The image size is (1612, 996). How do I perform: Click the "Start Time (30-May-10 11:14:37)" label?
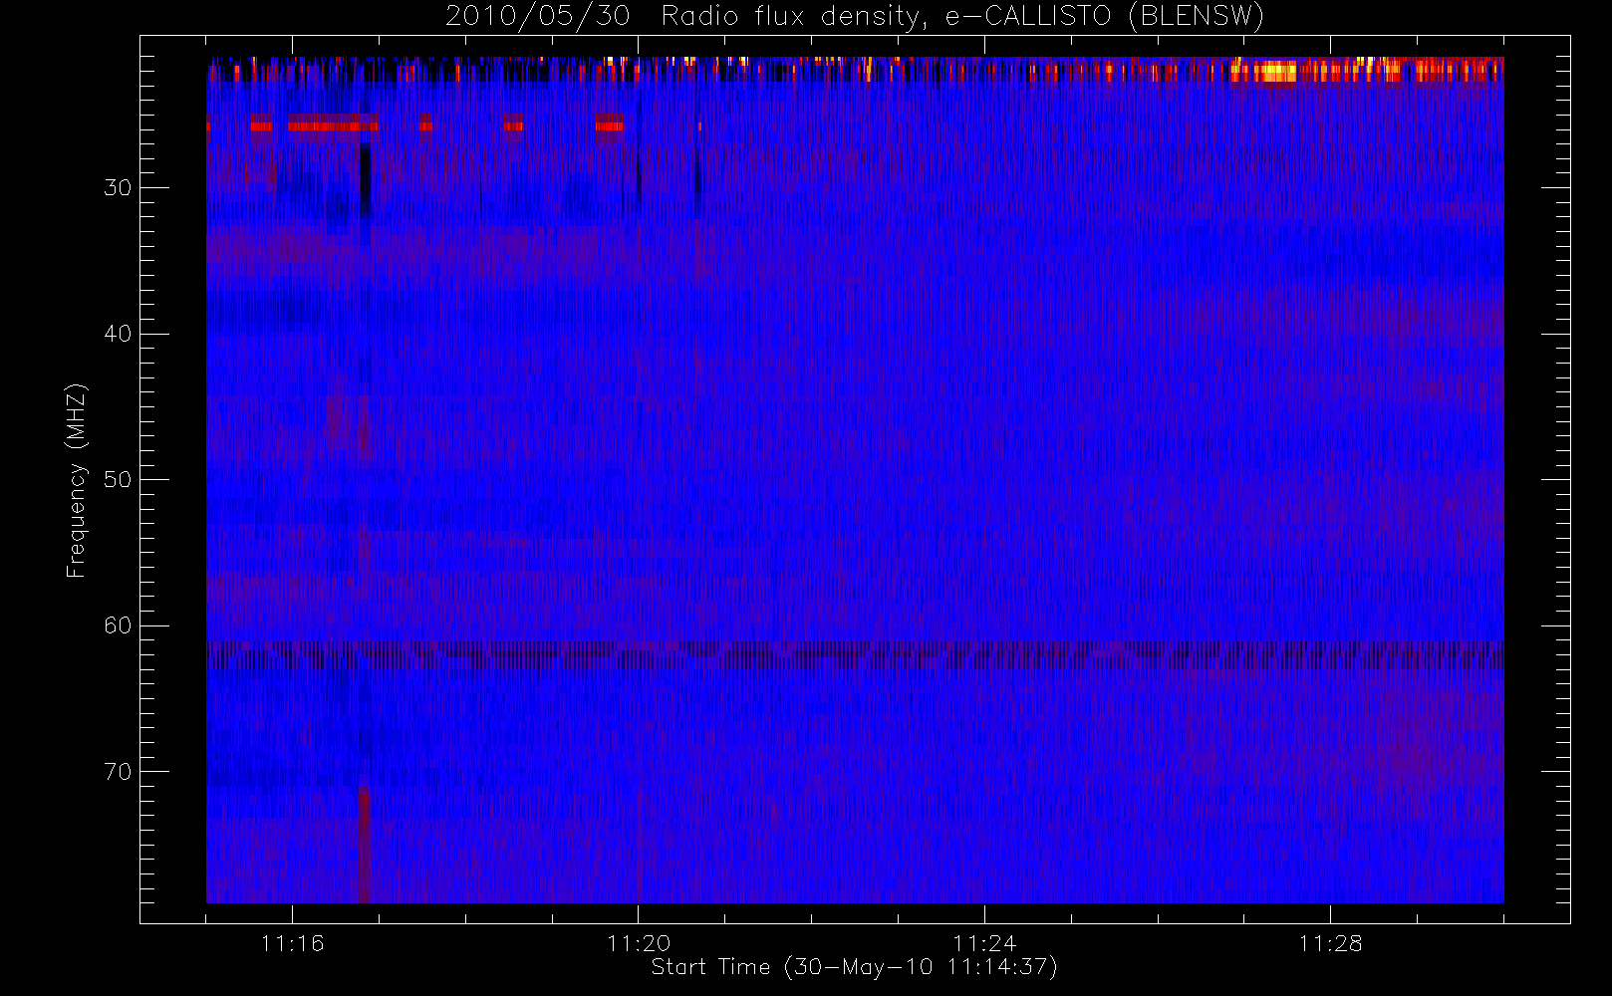coord(854,967)
